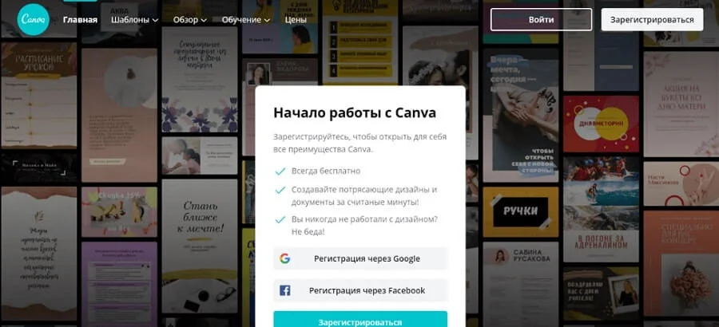This screenshot has width=719, height=327.
Task: Click Зарегистрироваться button in top header
Action: tap(652, 20)
